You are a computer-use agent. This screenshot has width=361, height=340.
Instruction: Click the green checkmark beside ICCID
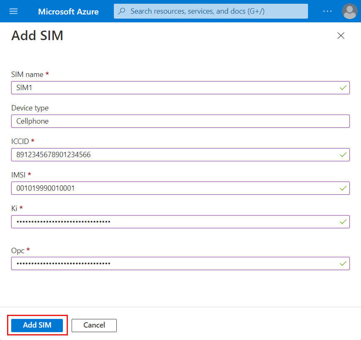click(343, 155)
